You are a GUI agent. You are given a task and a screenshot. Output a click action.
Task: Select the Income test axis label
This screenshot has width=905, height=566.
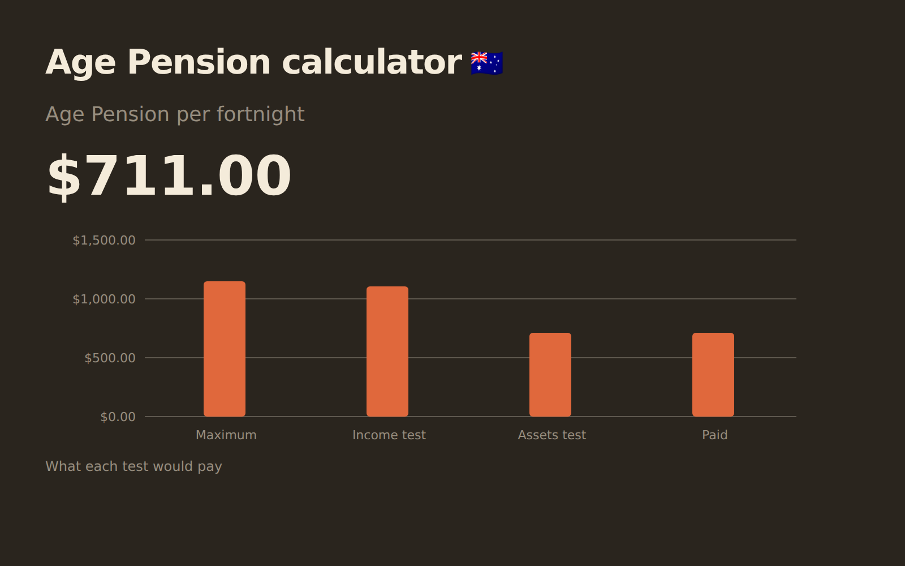(389, 435)
